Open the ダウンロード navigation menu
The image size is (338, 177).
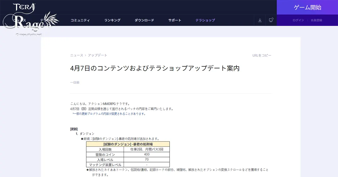pyautogui.click(x=144, y=20)
